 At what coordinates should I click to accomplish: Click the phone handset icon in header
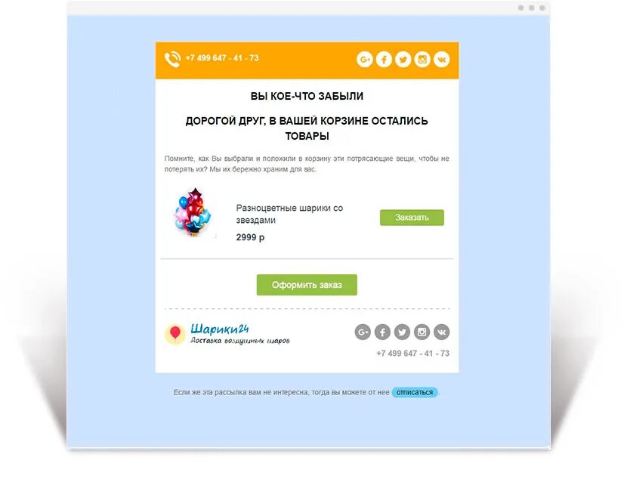[x=173, y=59]
